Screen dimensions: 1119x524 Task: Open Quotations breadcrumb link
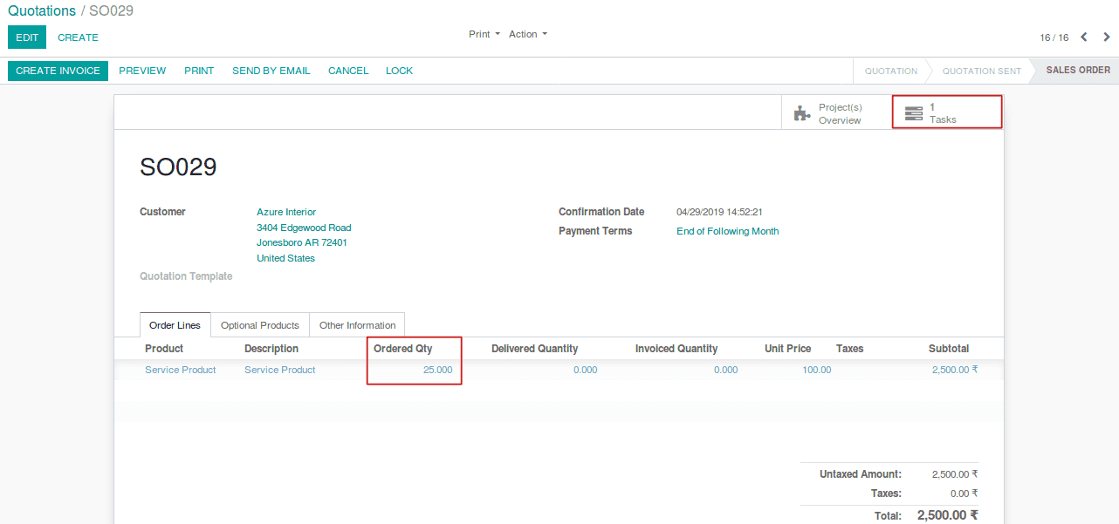pos(42,11)
